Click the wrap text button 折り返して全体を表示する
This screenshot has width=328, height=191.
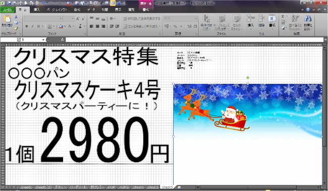[142, 19]
